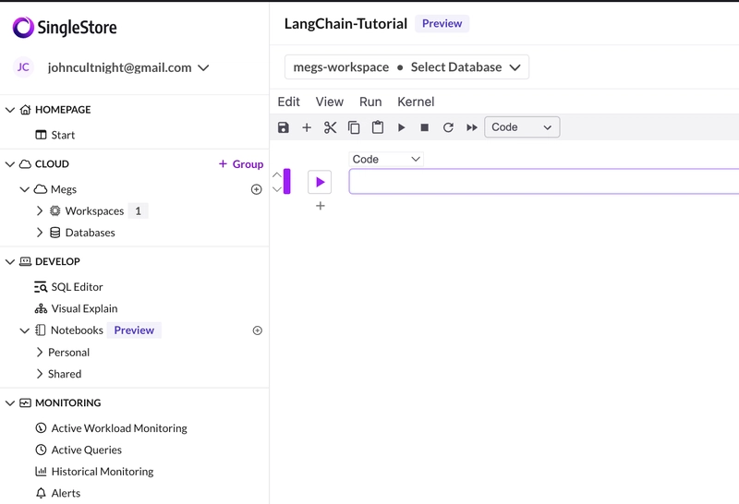The width and height of the screenshot is (739, 504).
Task: Collapse the DEVELOP section
Action: [10, 261]
